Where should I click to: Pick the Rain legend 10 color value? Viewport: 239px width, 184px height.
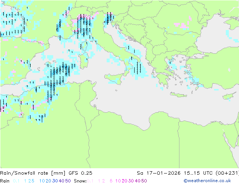pyautogui.click(x=42, y=181)
